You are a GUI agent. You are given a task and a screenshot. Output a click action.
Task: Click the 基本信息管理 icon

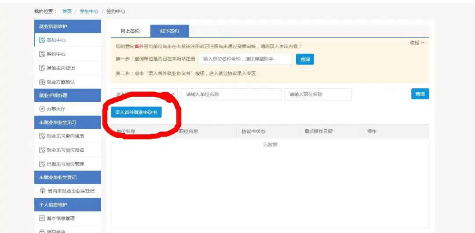pyautogui.click(x=42, y=218)
